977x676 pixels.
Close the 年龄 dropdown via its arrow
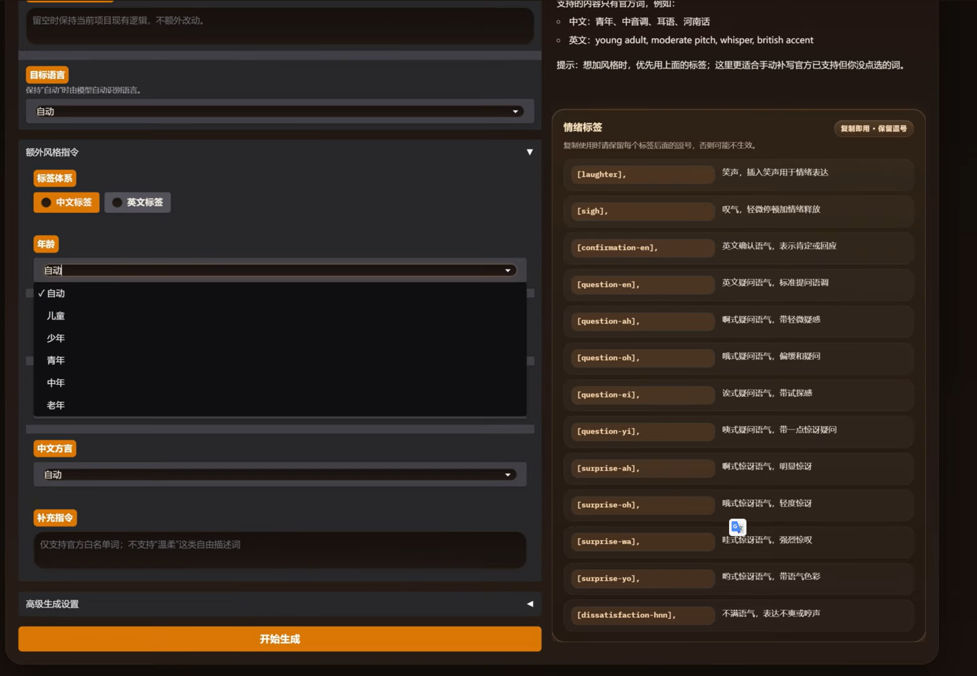pos(508,271)
